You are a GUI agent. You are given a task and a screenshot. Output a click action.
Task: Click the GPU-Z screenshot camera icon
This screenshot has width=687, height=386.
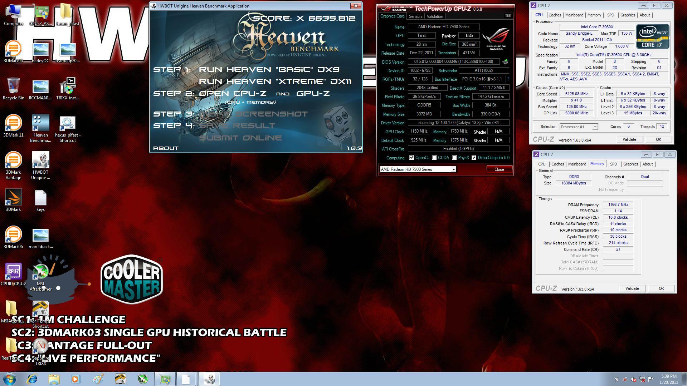[508, 16]
